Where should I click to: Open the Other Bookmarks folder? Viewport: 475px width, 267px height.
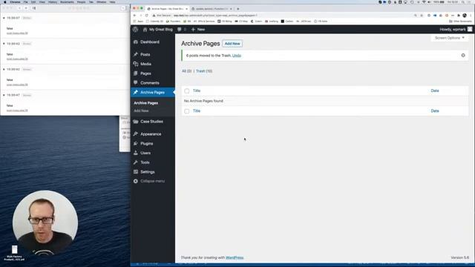pos(460,22)
